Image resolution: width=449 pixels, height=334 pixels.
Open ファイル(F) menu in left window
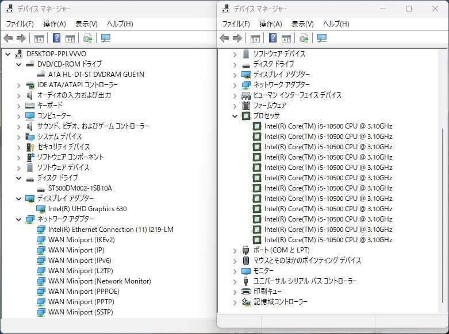coord(20,24)
